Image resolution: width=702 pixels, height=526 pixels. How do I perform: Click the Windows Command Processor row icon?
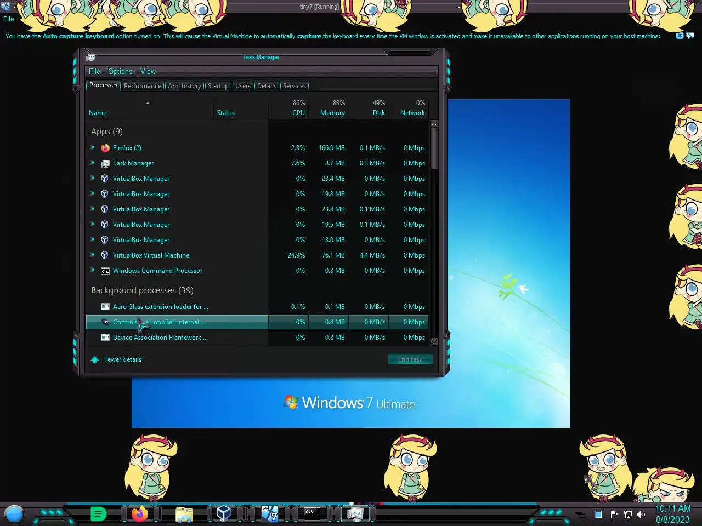(x=105, y=271)
